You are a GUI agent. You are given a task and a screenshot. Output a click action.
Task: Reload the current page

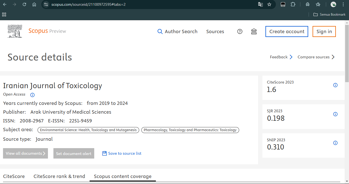24,4
